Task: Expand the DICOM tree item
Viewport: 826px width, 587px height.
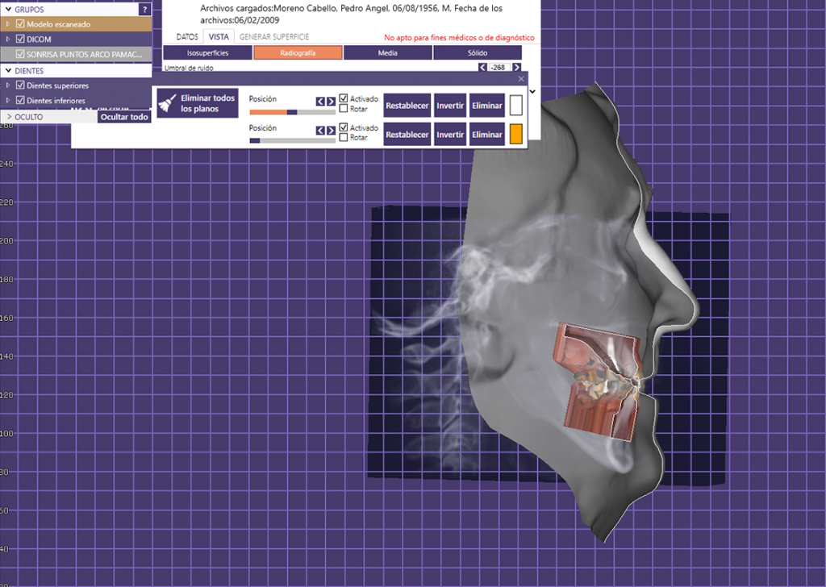Action: click(x=8, y=39)
